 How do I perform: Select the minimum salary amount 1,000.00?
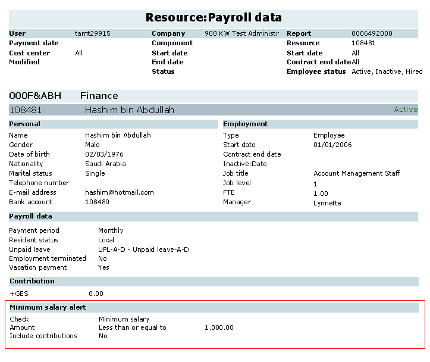pos(218,328)
